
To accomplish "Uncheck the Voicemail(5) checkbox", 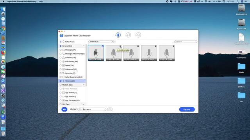I will tap(61, 81).
